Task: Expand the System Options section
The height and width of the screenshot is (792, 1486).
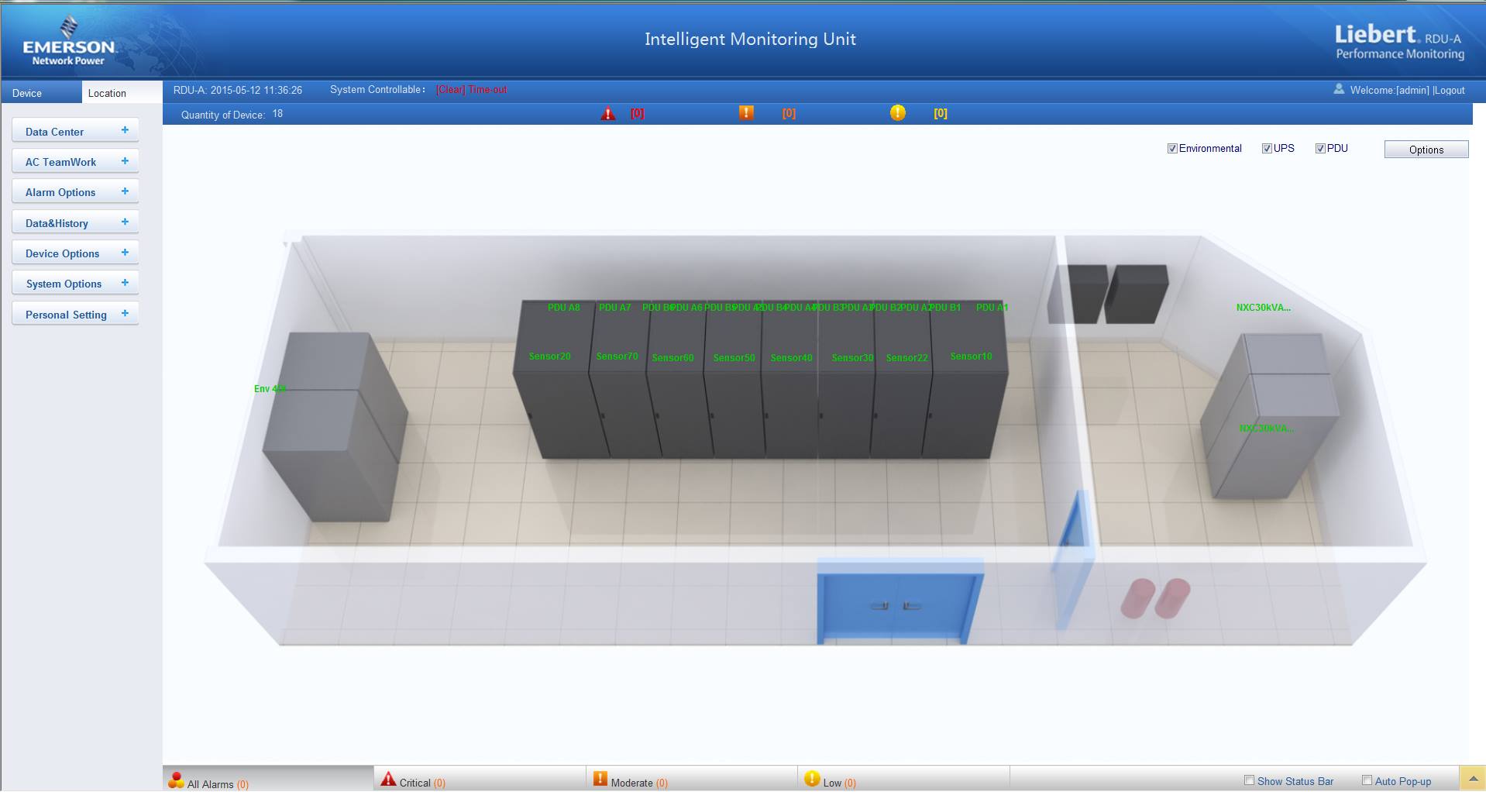Action: [75, 284]
